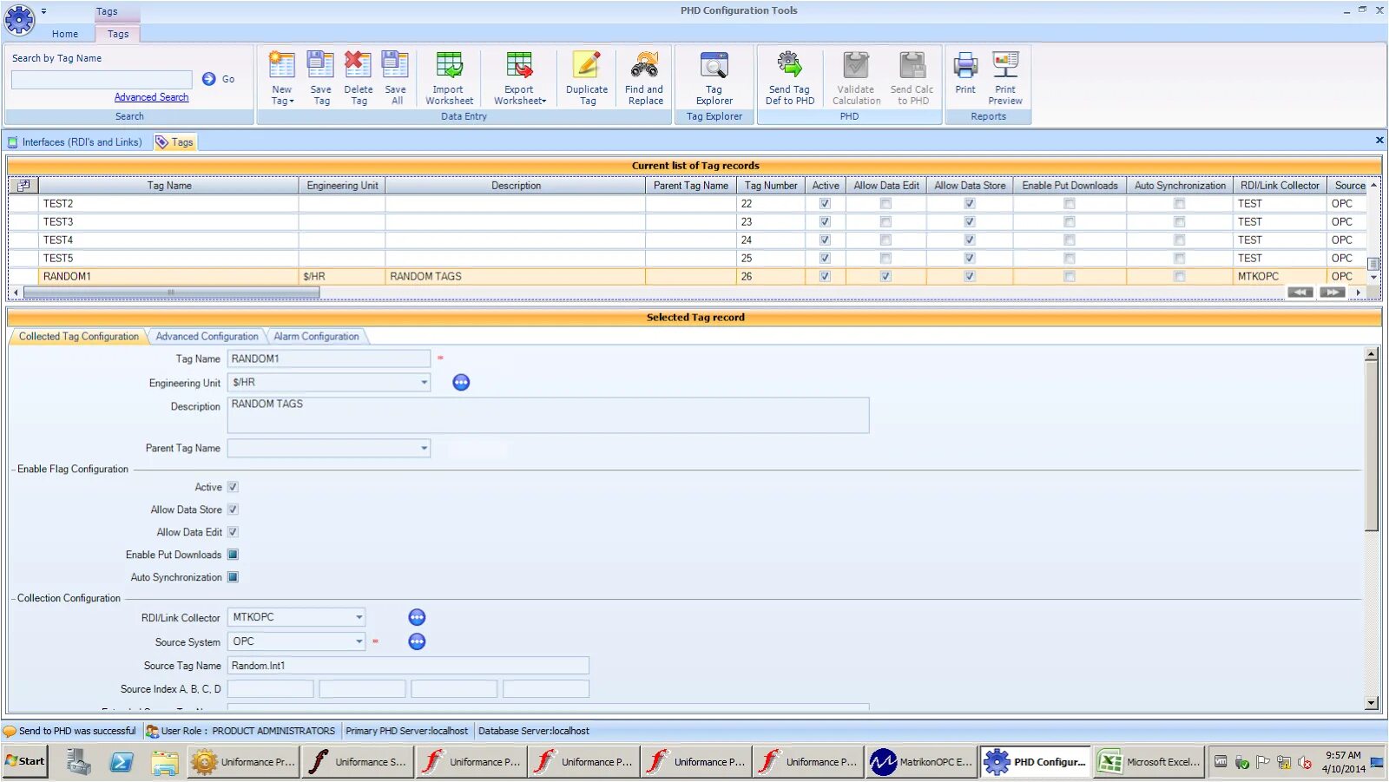Select the Tags ribbon tab
This screenshot has width=1389, height=782.
118,34
